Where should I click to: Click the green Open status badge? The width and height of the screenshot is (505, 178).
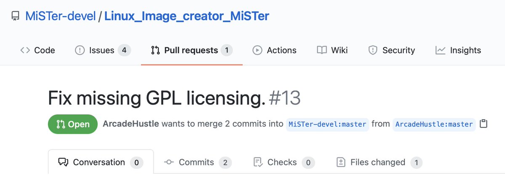tap(73, 124)
